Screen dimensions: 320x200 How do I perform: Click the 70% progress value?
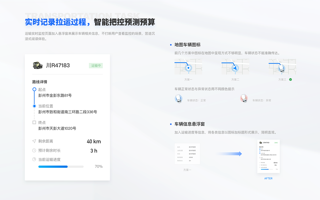pyautogui.click(x=98, y=166)
